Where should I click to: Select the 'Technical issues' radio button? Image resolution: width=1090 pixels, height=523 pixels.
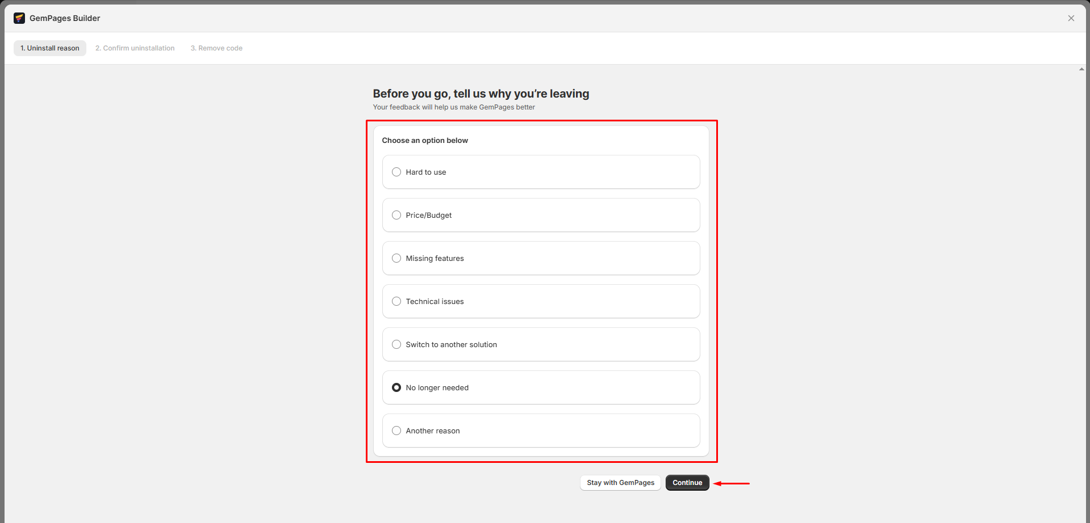click(396, 301)
